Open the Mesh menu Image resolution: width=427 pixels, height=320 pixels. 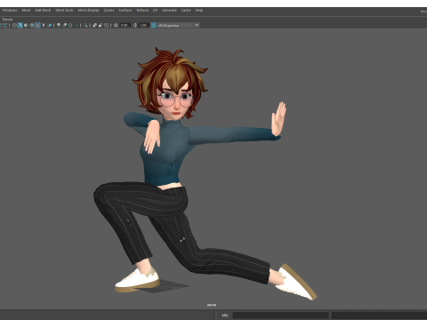point(26,11)
